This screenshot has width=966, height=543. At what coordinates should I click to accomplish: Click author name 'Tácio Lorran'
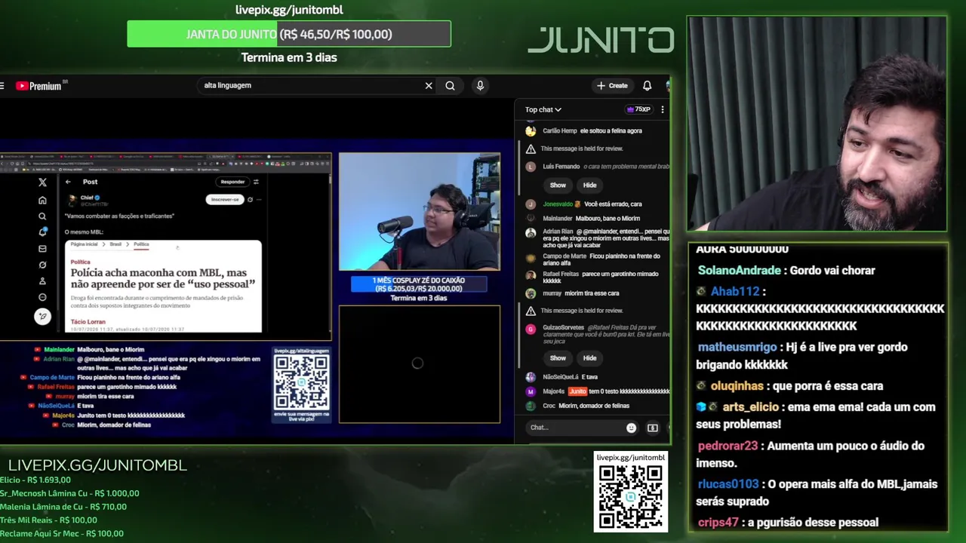pyautogui.click(x=88, y=322)
